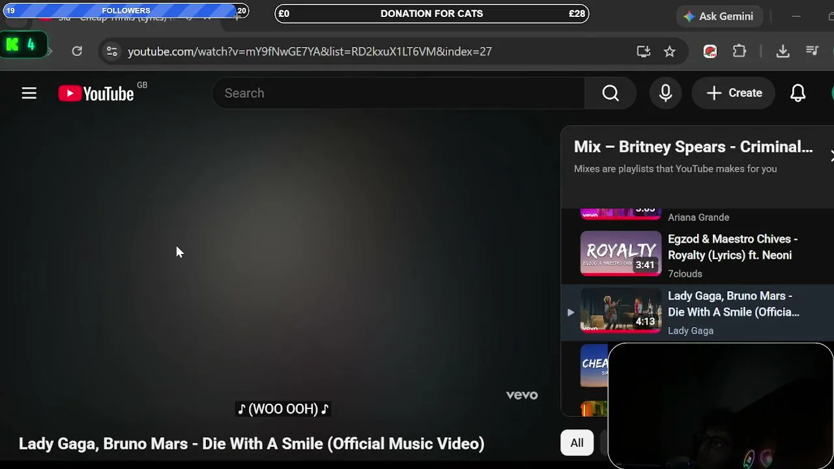Open the Extensions puzzle-piece menu
Image resolution: width=834 pixels, height=469 pixels.
740,51
